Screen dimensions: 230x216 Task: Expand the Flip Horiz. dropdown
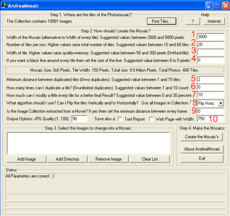(x=220, y=103)
